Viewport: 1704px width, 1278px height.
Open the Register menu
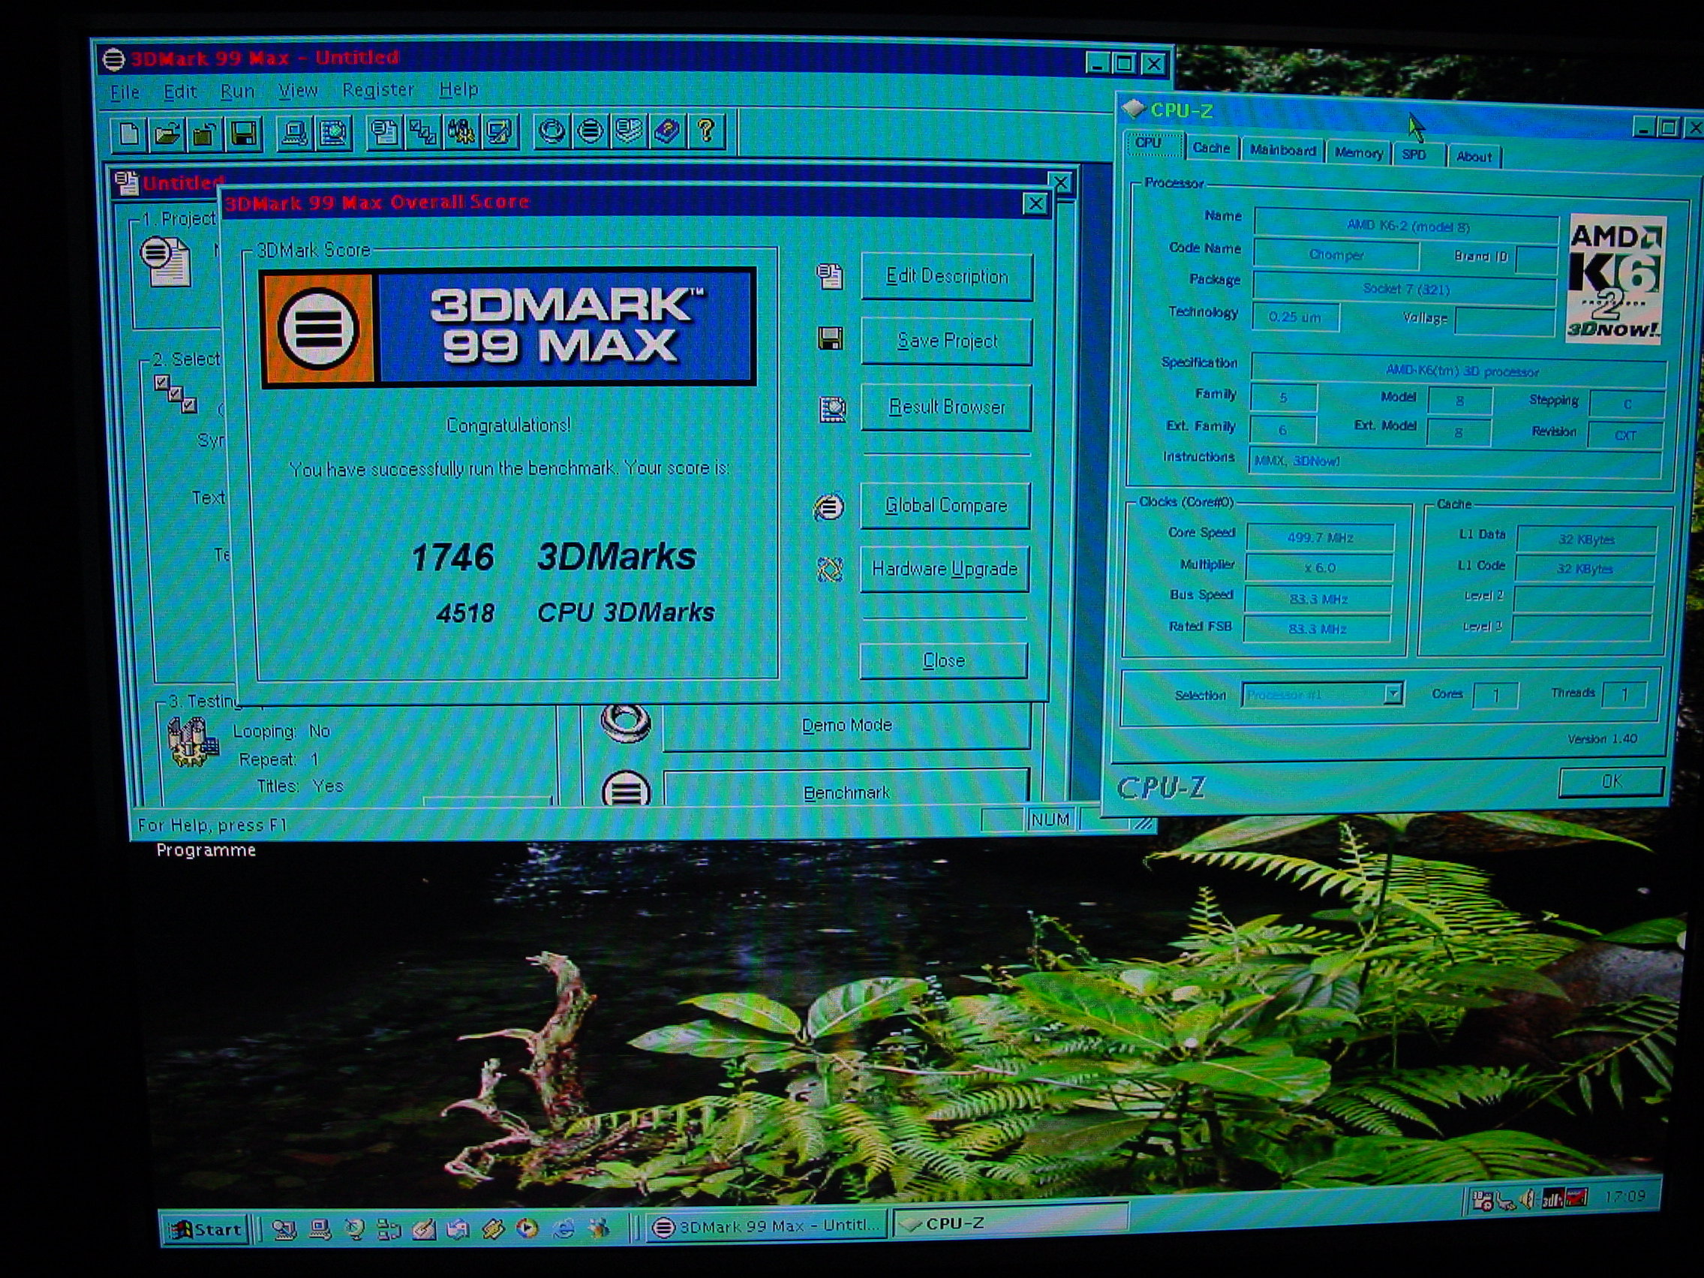tap(377, 90)
